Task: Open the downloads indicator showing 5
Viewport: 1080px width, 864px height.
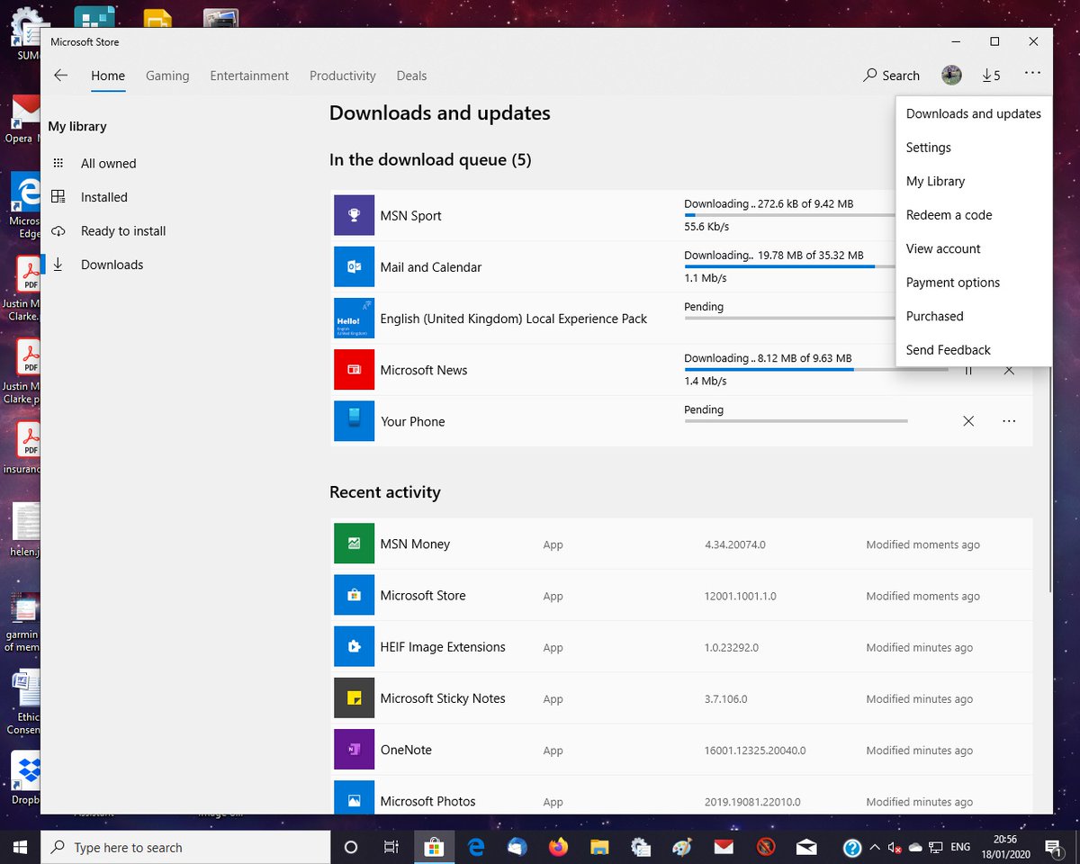Action: coord(991,76)
